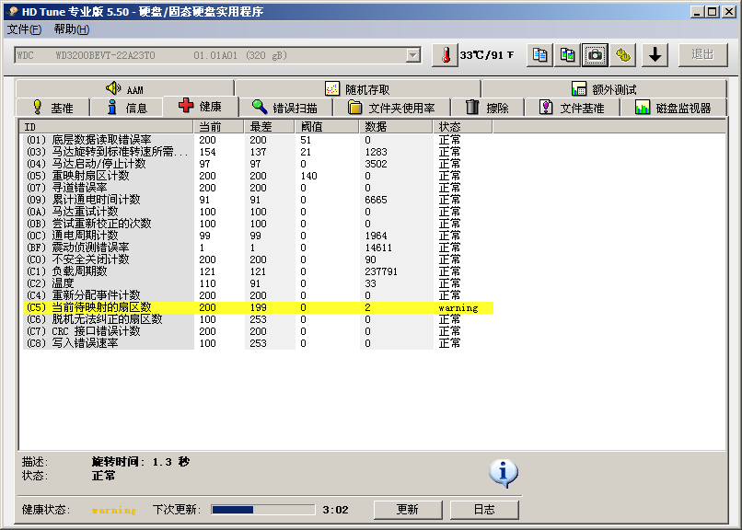The image size is (742, 530).
Task: Select the (C0) 不安全关闭计数 row
Action: pos(258,259)
